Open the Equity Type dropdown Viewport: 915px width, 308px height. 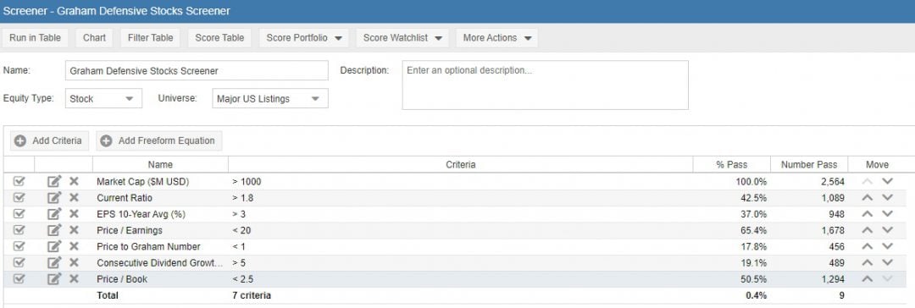103,99
